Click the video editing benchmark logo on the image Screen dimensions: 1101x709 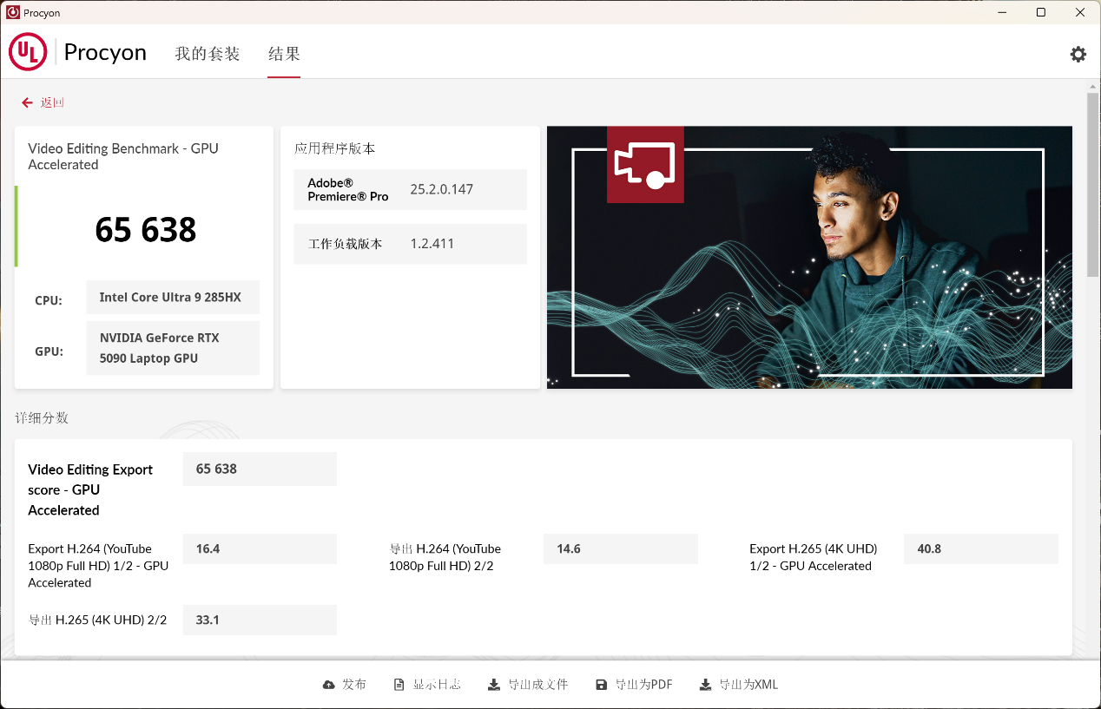point(645,164)
